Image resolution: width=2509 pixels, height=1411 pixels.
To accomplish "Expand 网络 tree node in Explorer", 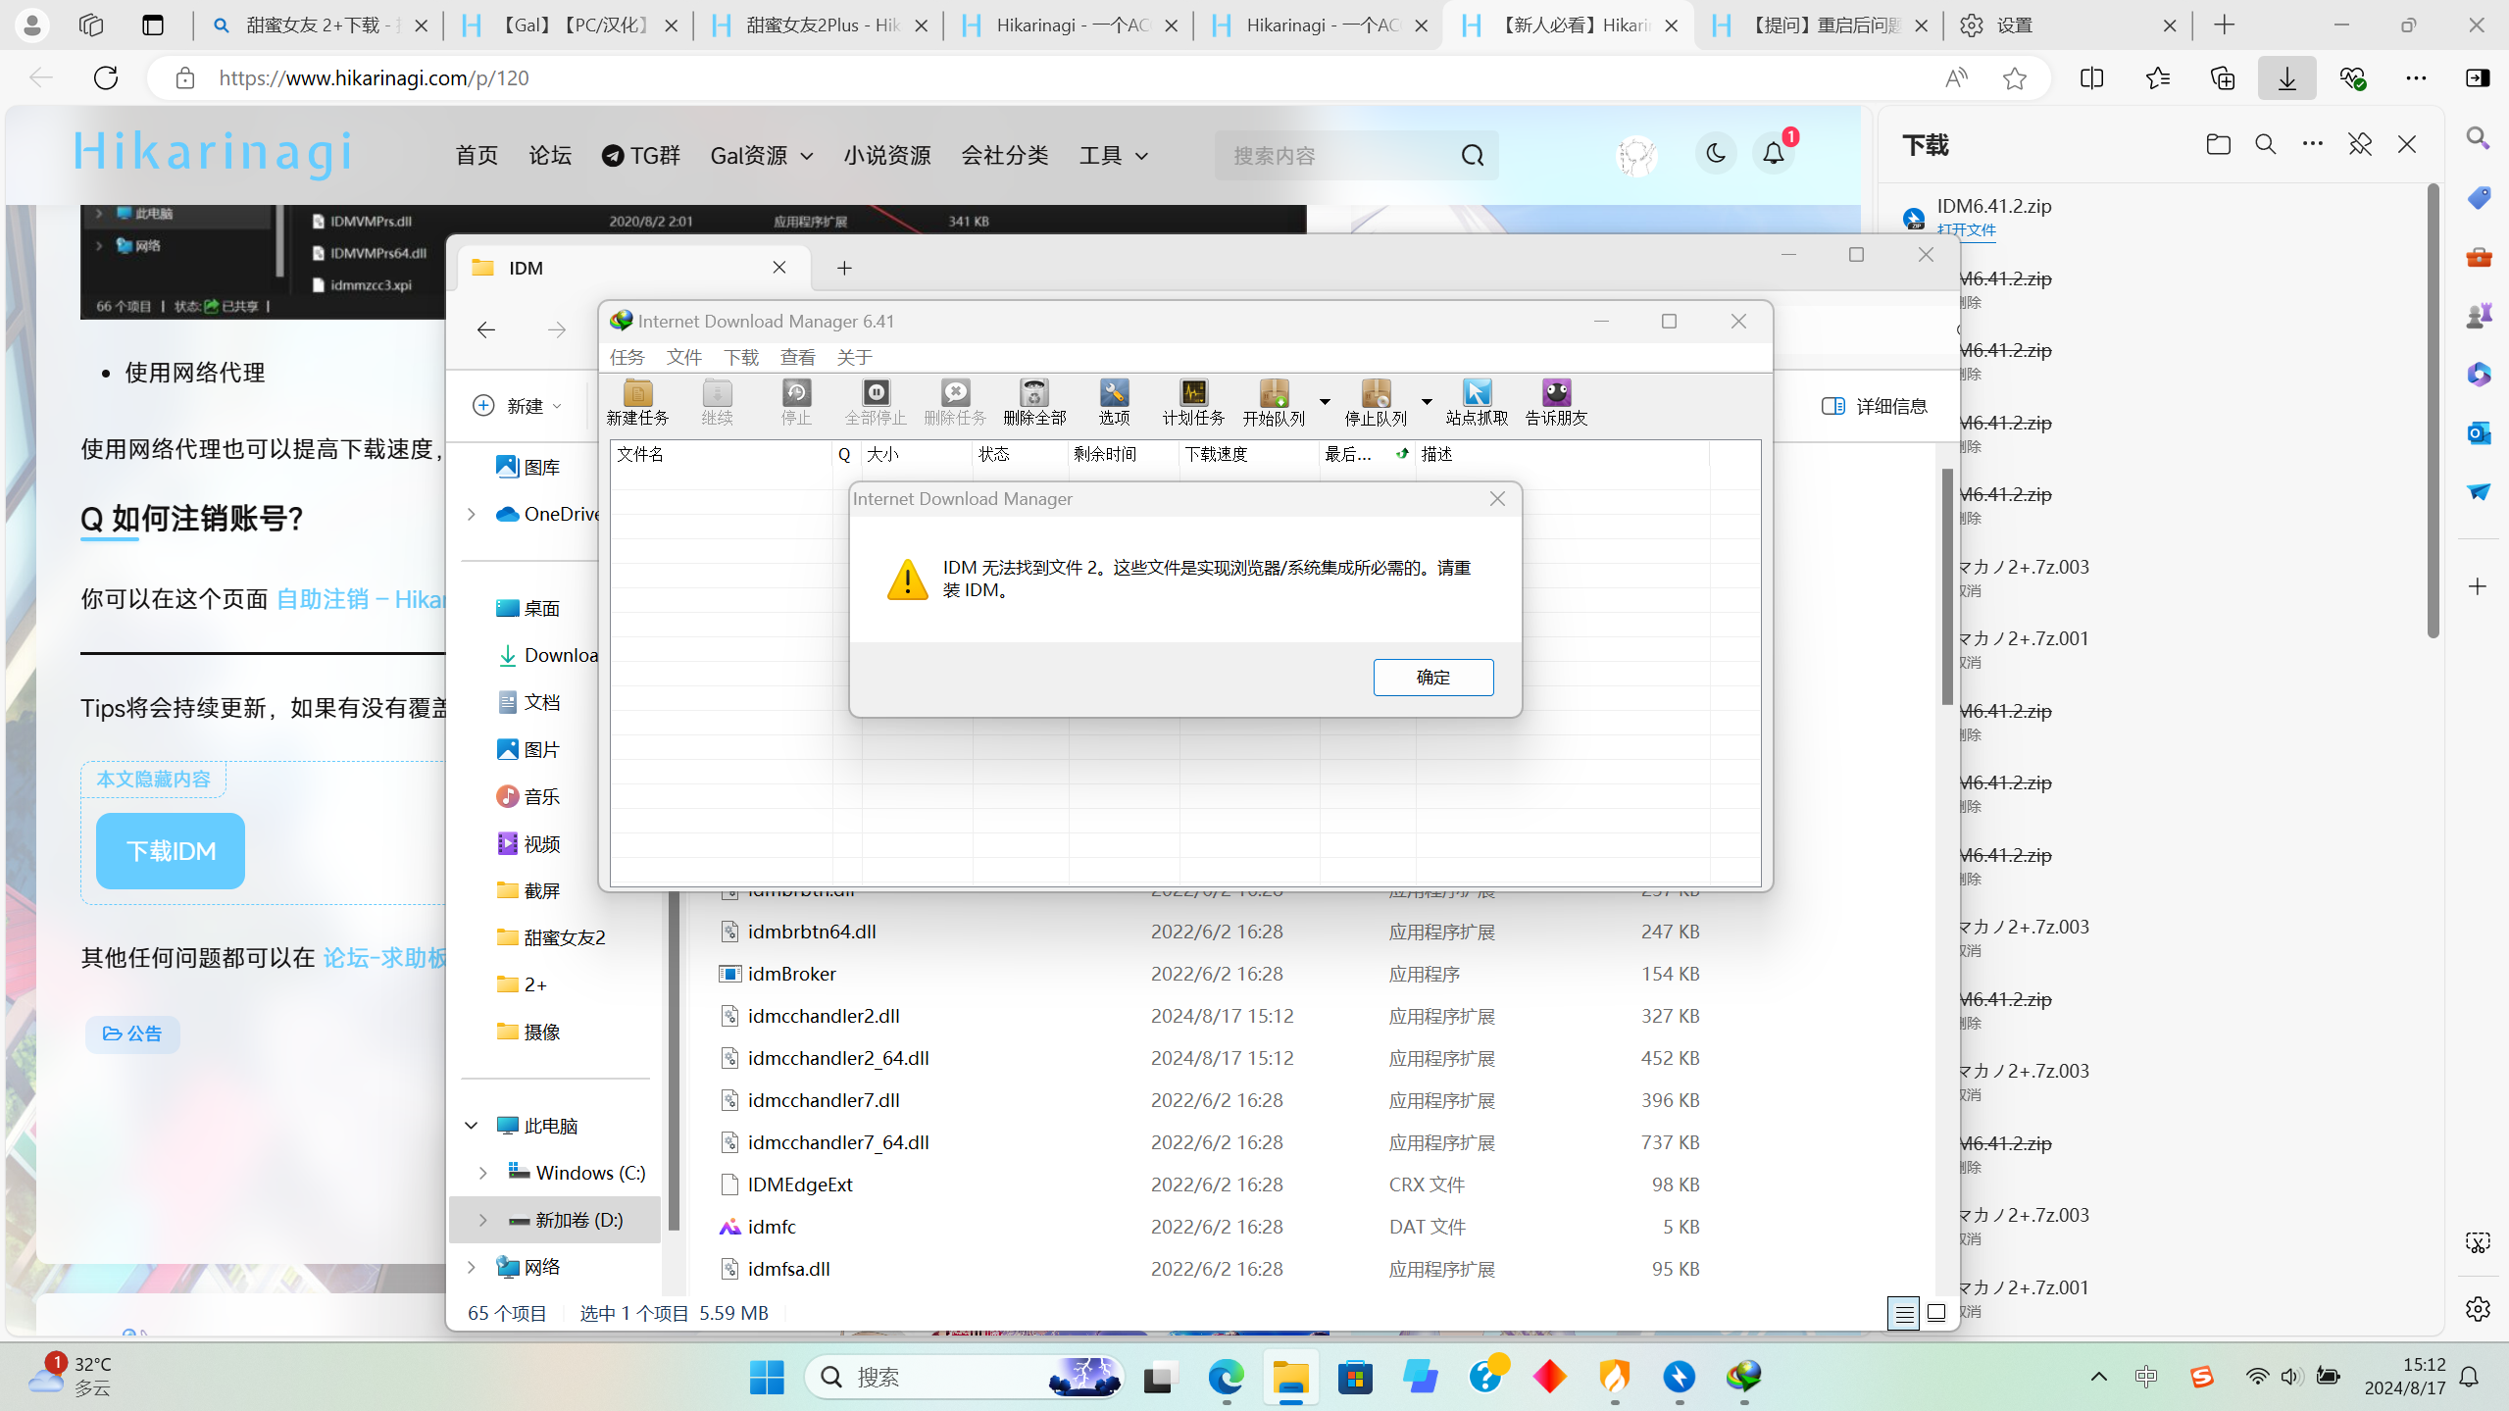I will (x=472, y=1267).
